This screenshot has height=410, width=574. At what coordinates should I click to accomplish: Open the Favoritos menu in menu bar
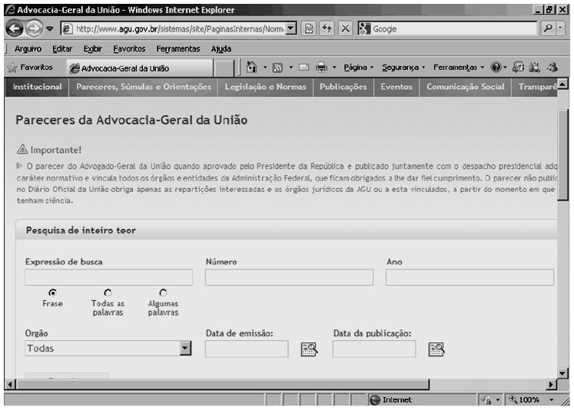[129, 48]
